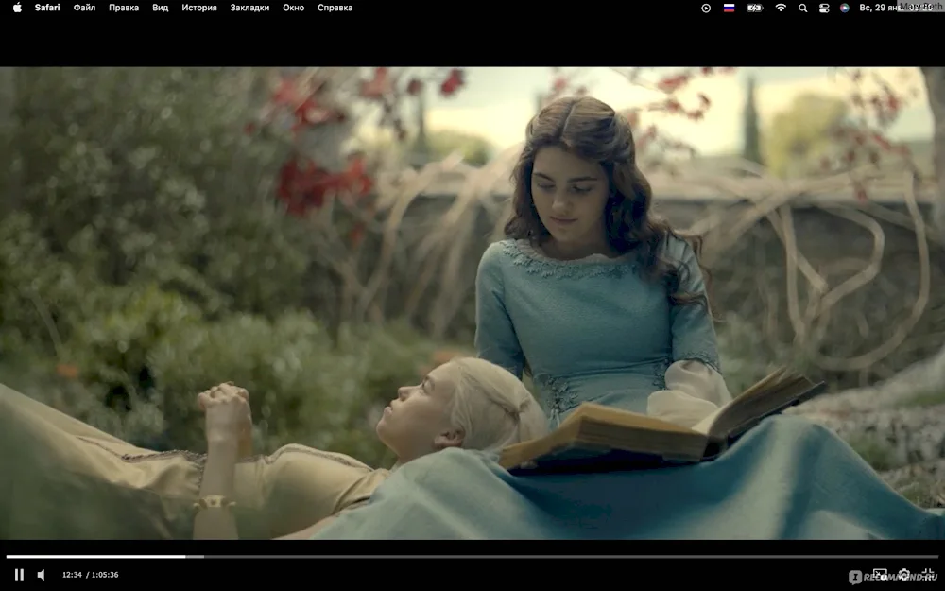Open the Вид menu

pyautogui.click(x=161, y=8)
